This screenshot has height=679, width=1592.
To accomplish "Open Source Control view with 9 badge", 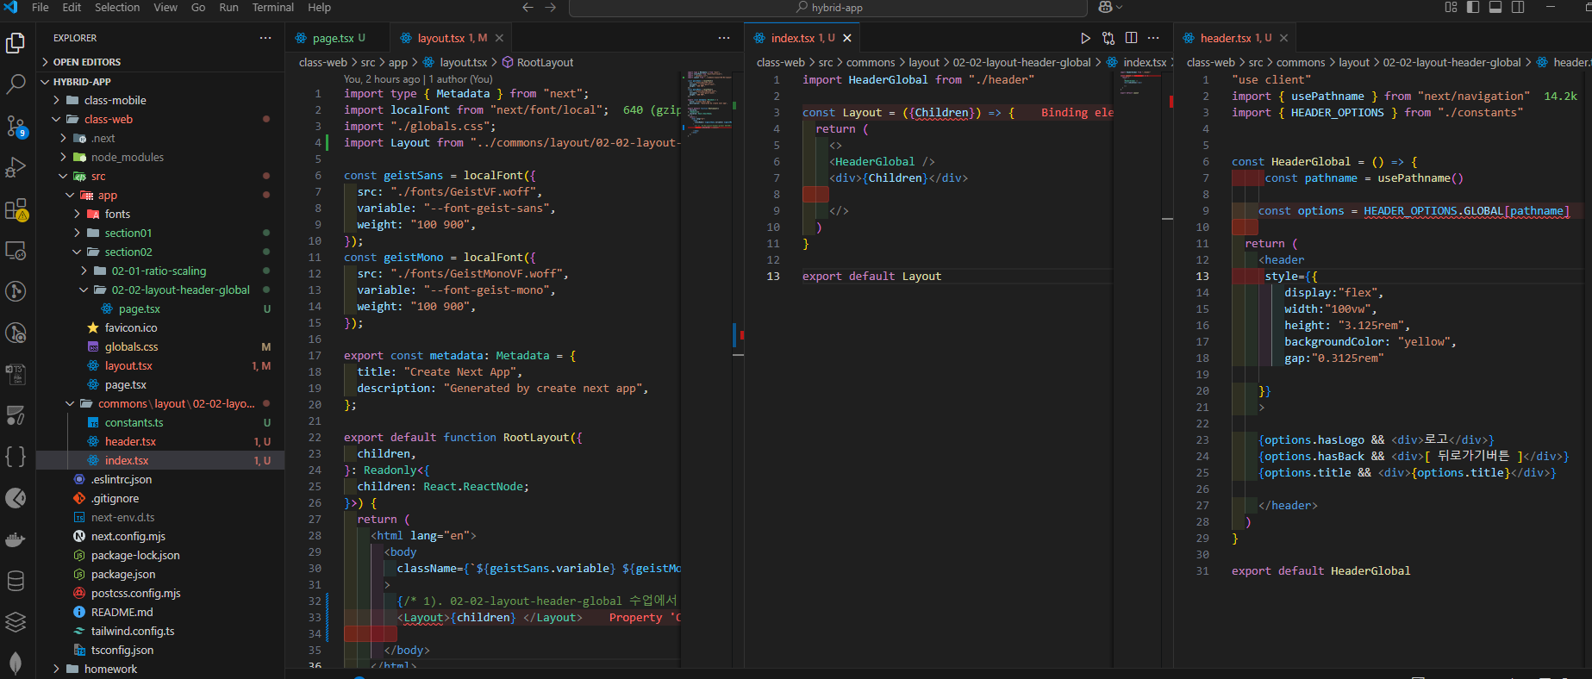I will click(x=16, y=126).
